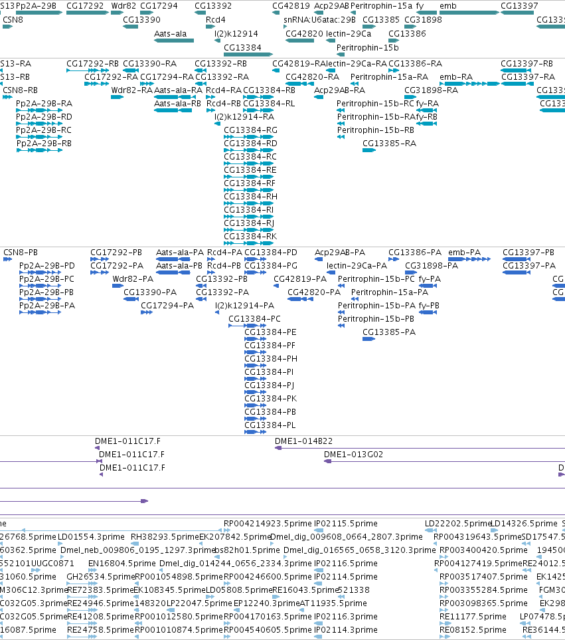Click transcript CG13397-RB
Screen dimensions: 565x640
coord(526,64)
